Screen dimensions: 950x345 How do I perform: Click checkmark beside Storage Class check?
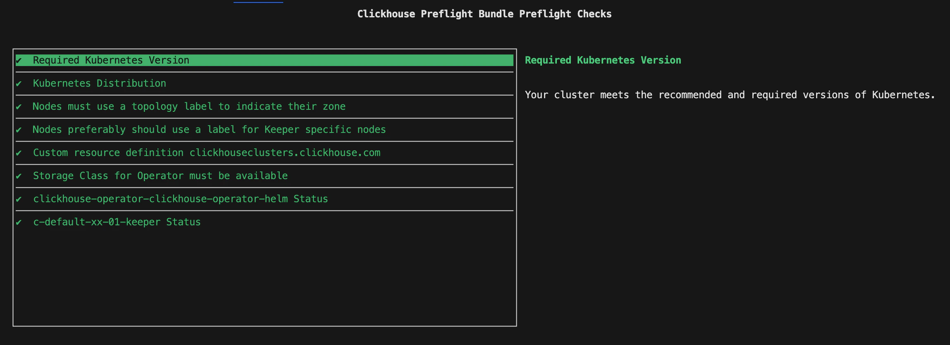coord(19,176)
